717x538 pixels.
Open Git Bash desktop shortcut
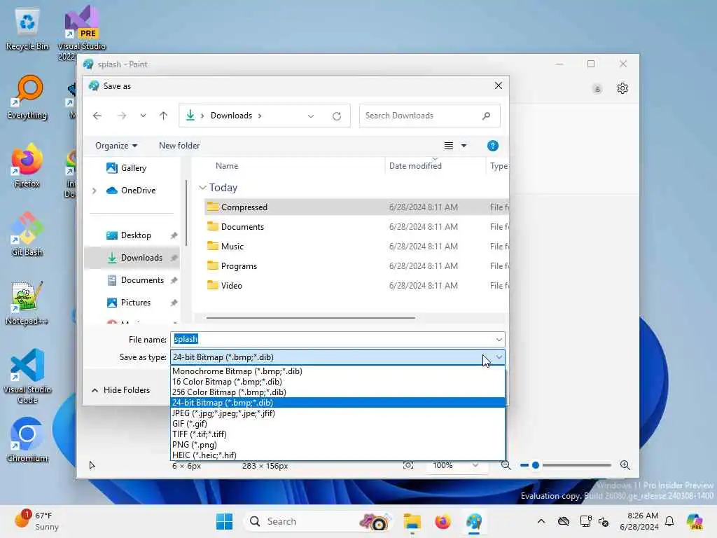pyautogui.click(x=27, y=234)
